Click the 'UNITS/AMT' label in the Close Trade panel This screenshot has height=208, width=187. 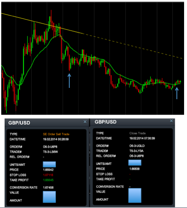[x=104, y=164]
